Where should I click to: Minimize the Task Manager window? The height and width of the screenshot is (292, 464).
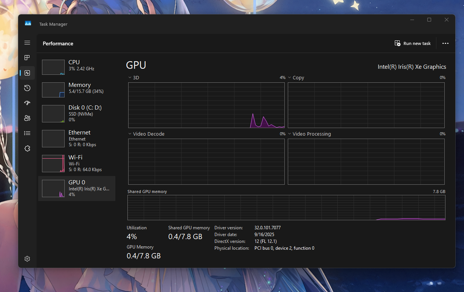tap(412, 20)
